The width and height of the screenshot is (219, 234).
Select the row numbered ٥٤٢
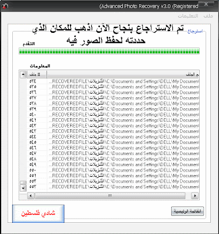tap(113, 126)
